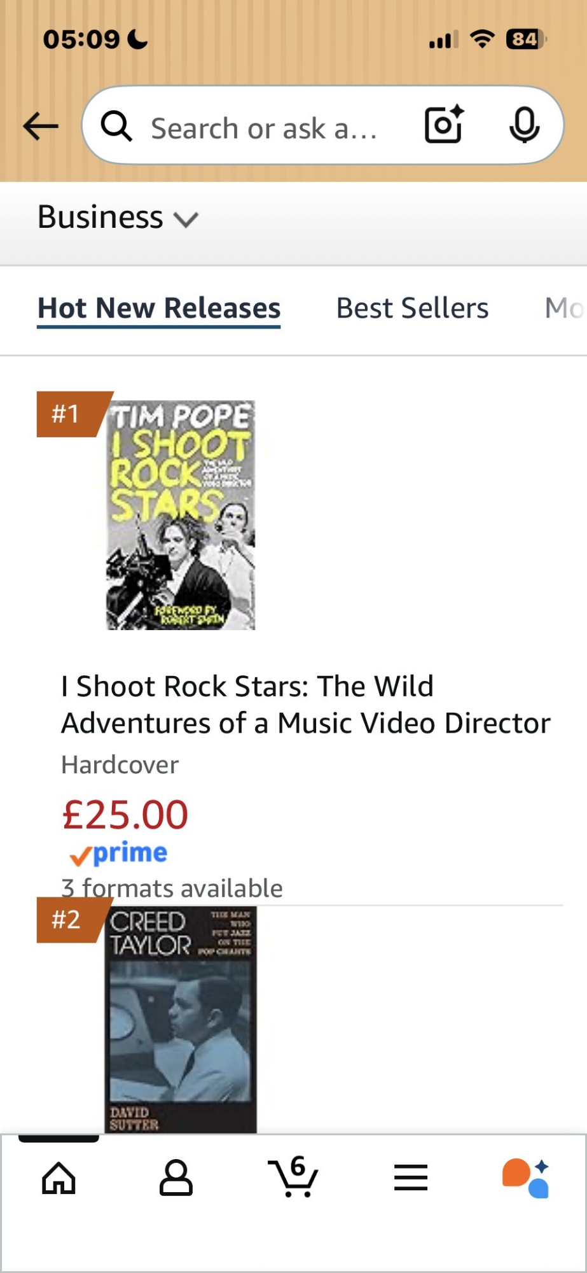Select the partially visible third tab
This screenshot has width=587, height=1273.
(563, 308)
